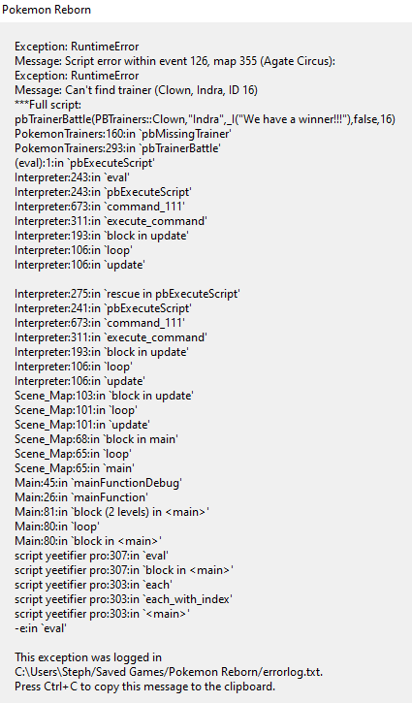This screenshot has width=412, height=703.
Task: Click the 'Press Ctrl+C to copy' instruction line
Action: 144,687
